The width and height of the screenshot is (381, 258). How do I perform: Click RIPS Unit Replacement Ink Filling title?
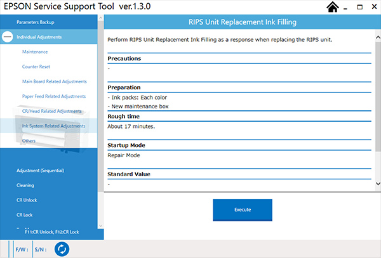click(243, 22)
